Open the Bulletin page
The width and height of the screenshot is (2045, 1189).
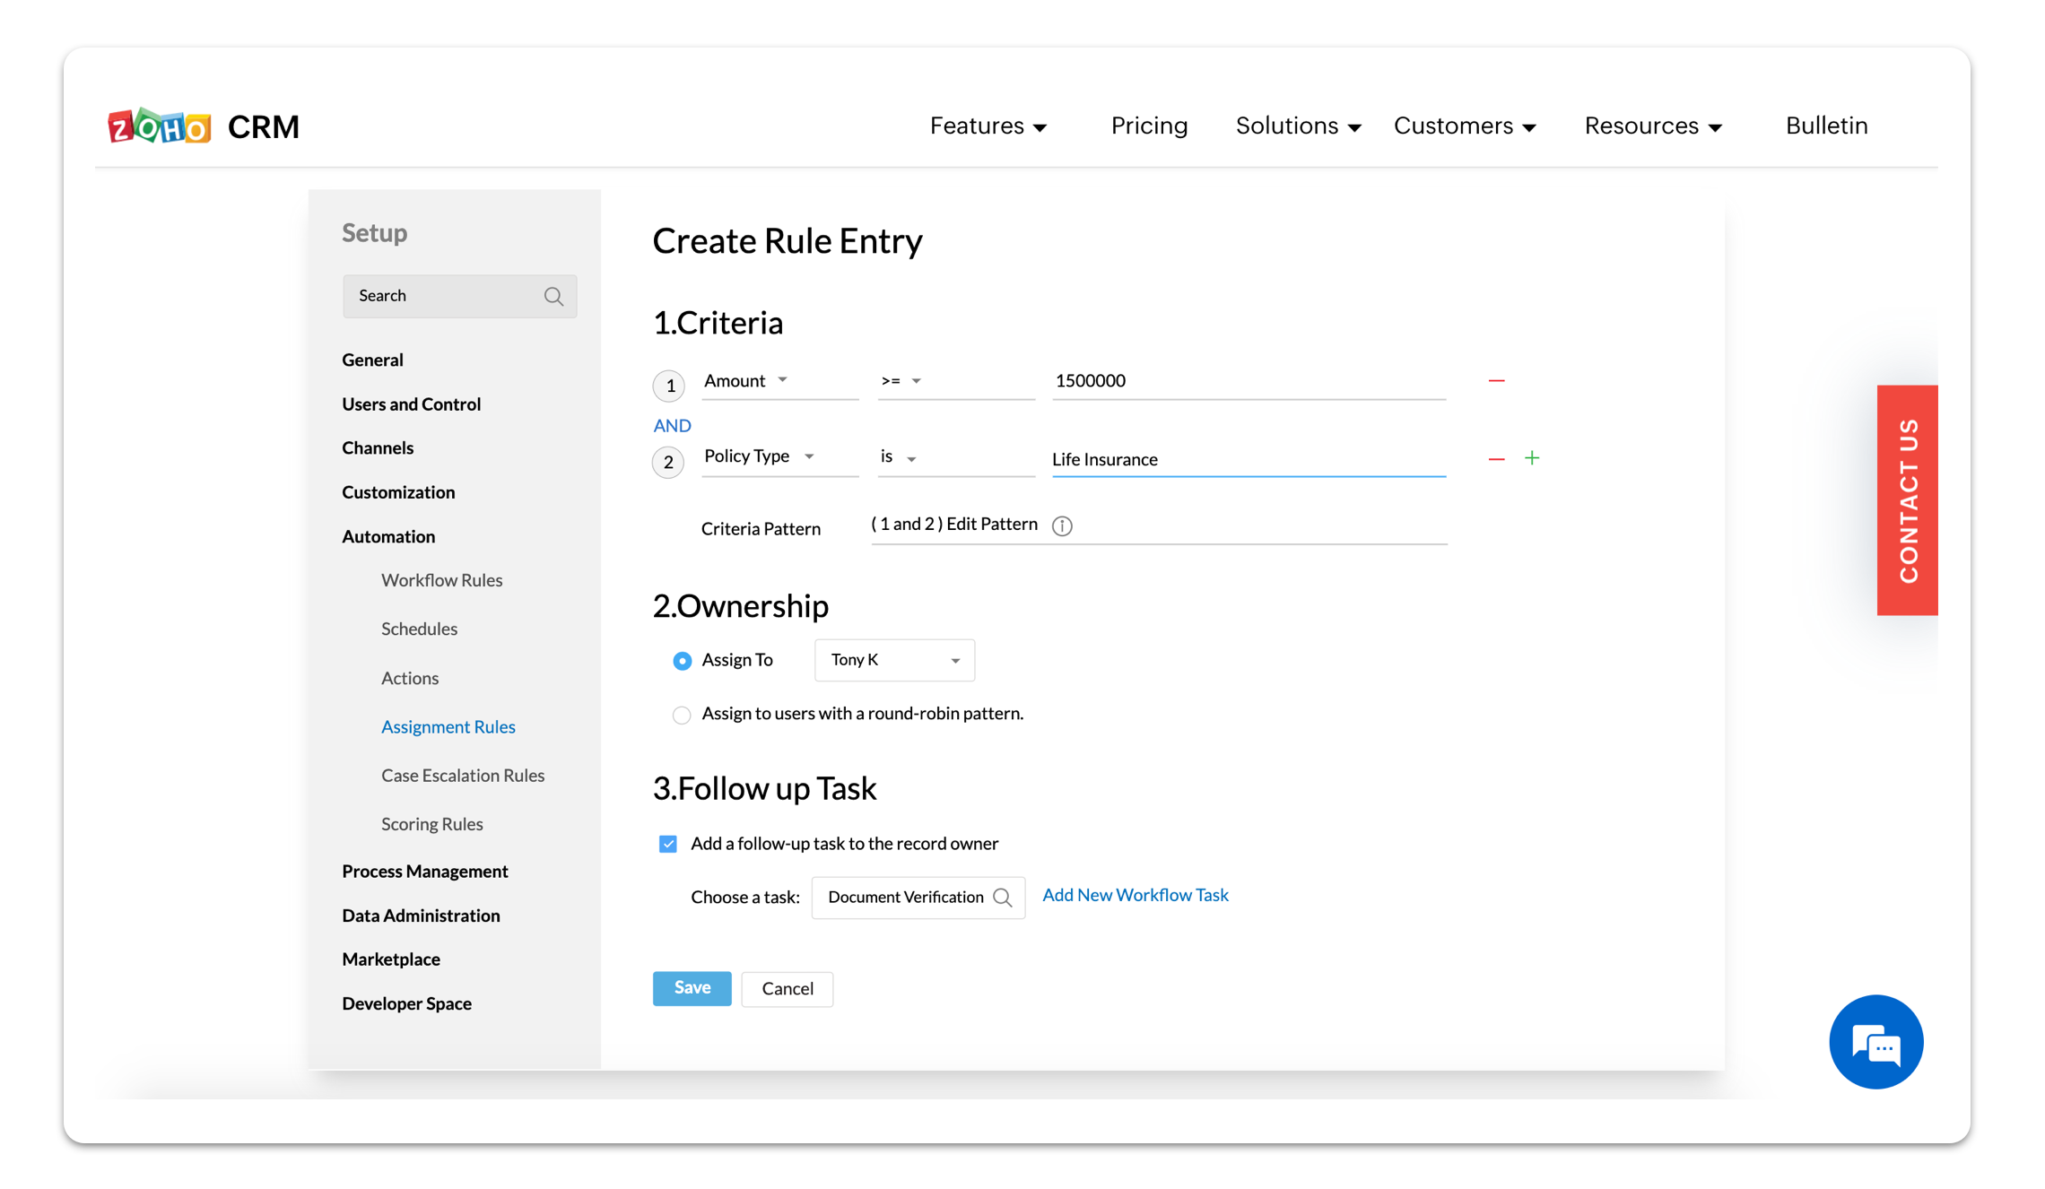click(1826, 126)
